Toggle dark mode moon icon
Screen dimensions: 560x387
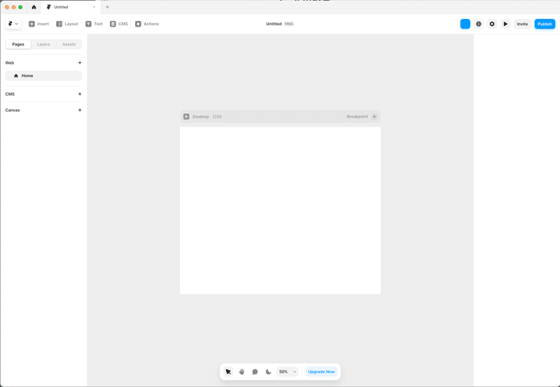(x=268, y=372)
